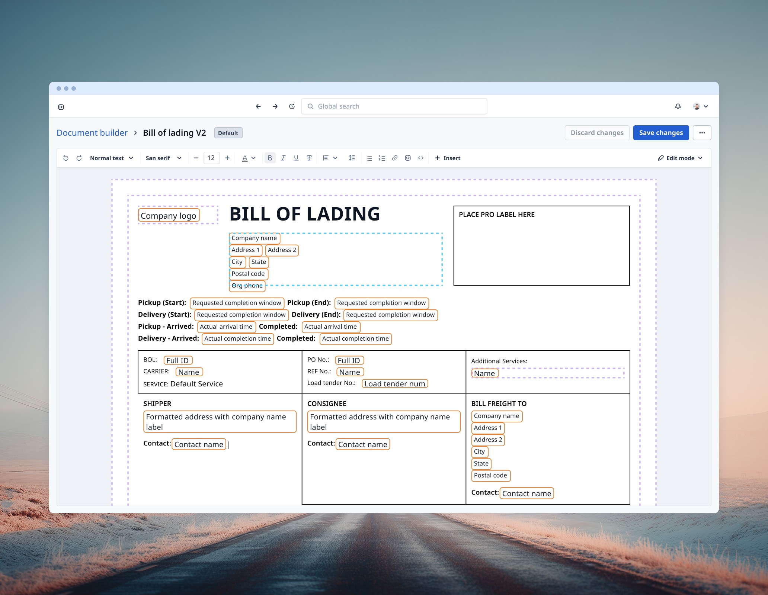Open the Normal text style dropdown
The image size is (768, 595).
[x=111, y=158]
